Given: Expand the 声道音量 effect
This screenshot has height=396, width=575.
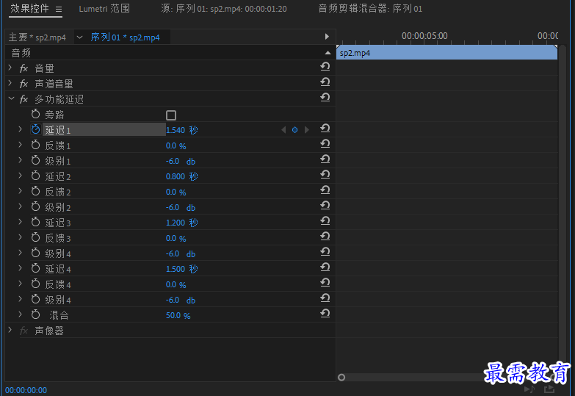Looking at the screenshot, I should pos(10,83).
